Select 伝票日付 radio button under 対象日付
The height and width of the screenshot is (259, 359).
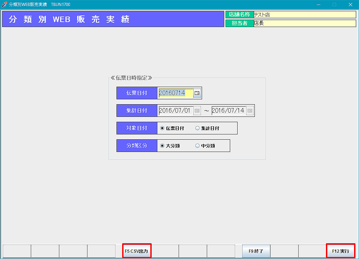(172, 128)
